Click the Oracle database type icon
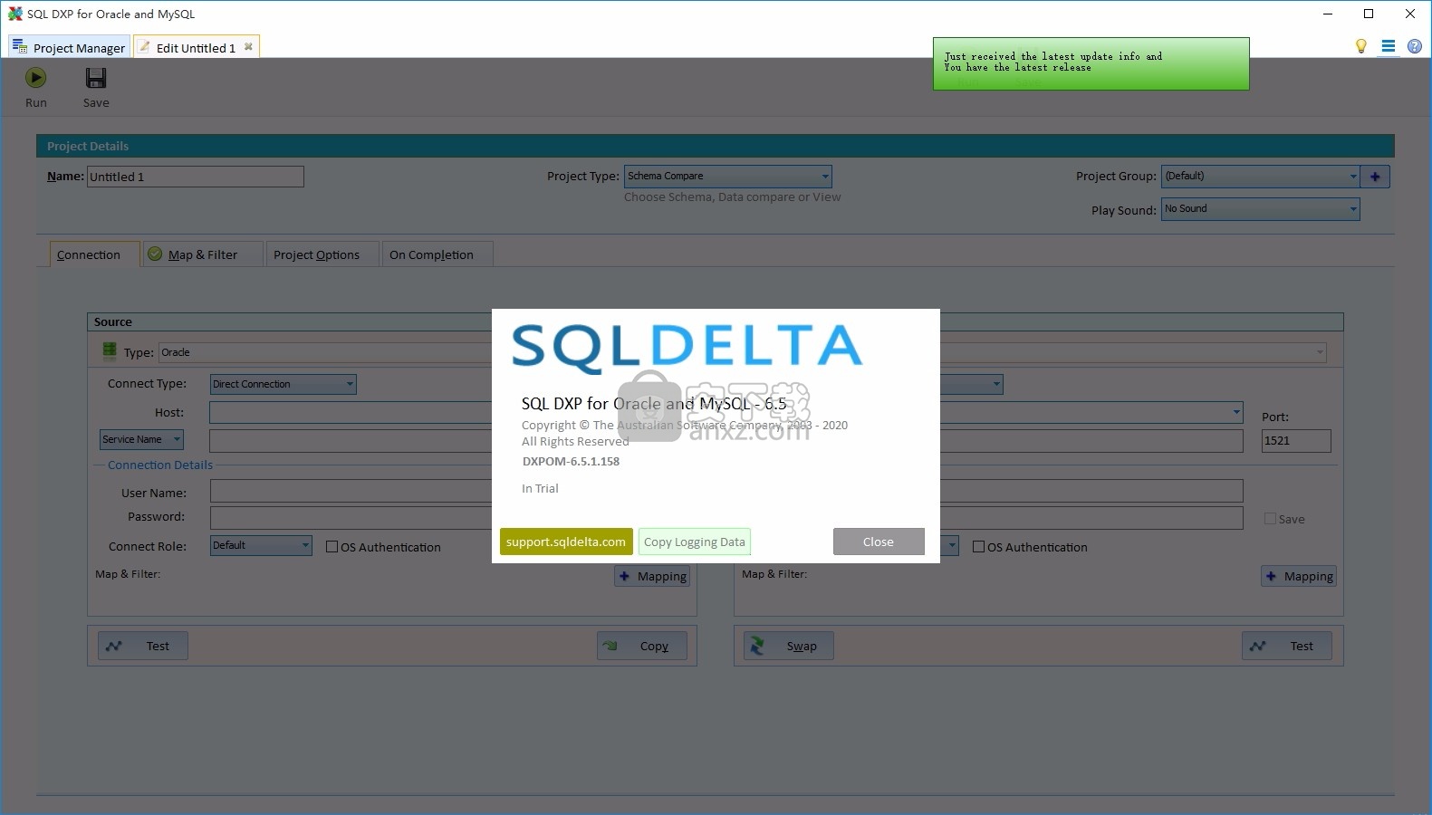Viewport: 1432px width, 815px height. pyautogui.click(x=110, y=351)
